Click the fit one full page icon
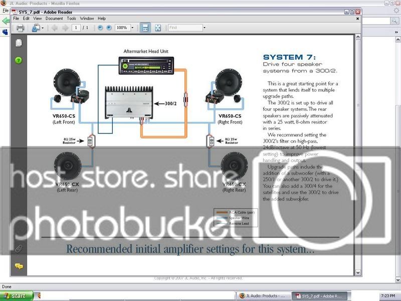This screenshot has height=301, width=401. tap(158, 28)
